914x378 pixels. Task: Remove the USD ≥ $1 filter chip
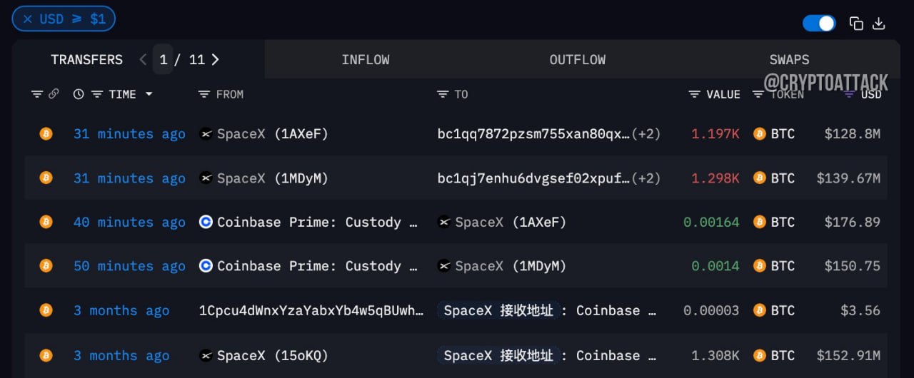[28, 19]
